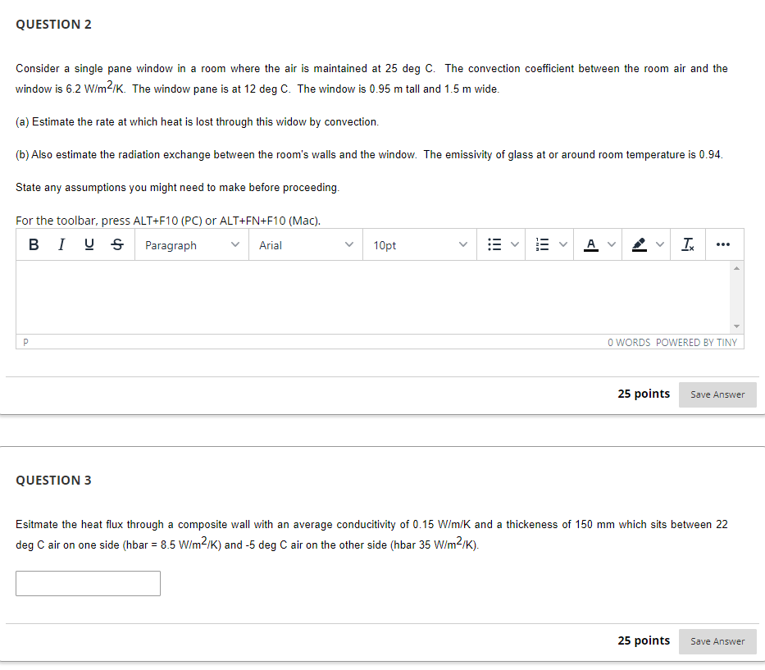This screenshot has width=765, height=670.
Task: Open the Arial font family dropdown
Action: (x=306, y=245)
